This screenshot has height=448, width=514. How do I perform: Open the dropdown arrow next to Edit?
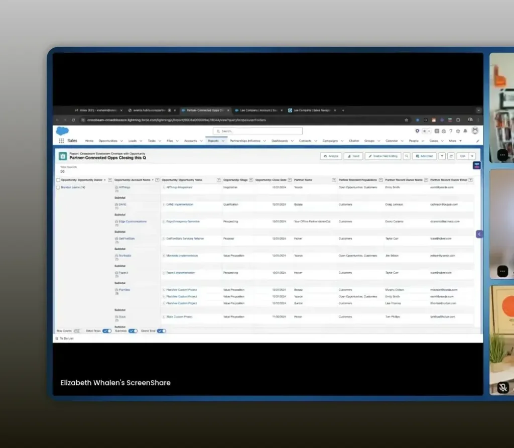(x=472, y=156)
